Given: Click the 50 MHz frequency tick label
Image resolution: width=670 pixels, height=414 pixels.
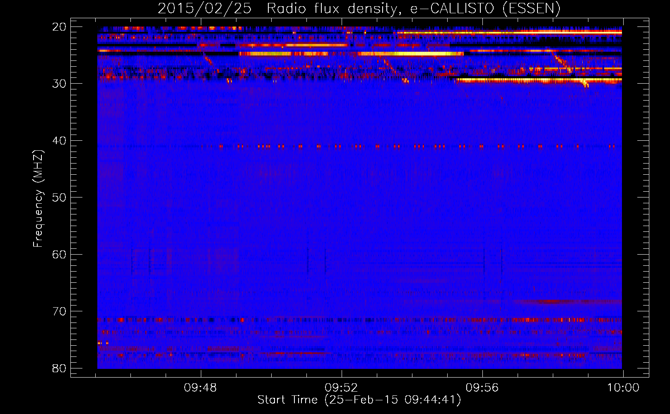Looking at the screenshot, I should tap(59, 197).
